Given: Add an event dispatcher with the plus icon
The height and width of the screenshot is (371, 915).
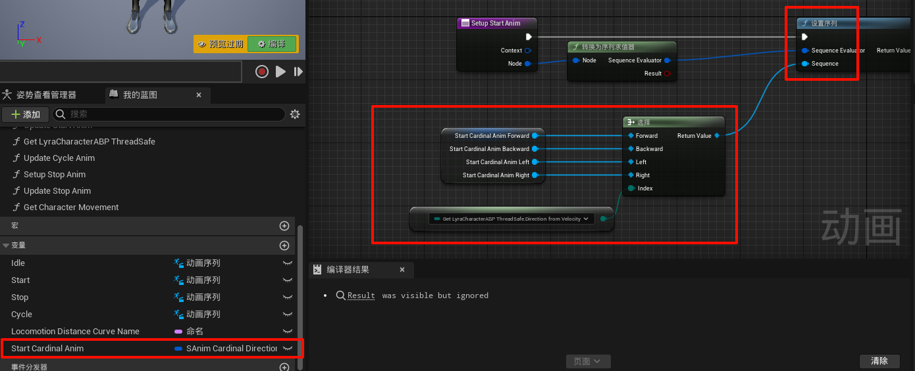Looking at the screenshot, I should 284,367.
